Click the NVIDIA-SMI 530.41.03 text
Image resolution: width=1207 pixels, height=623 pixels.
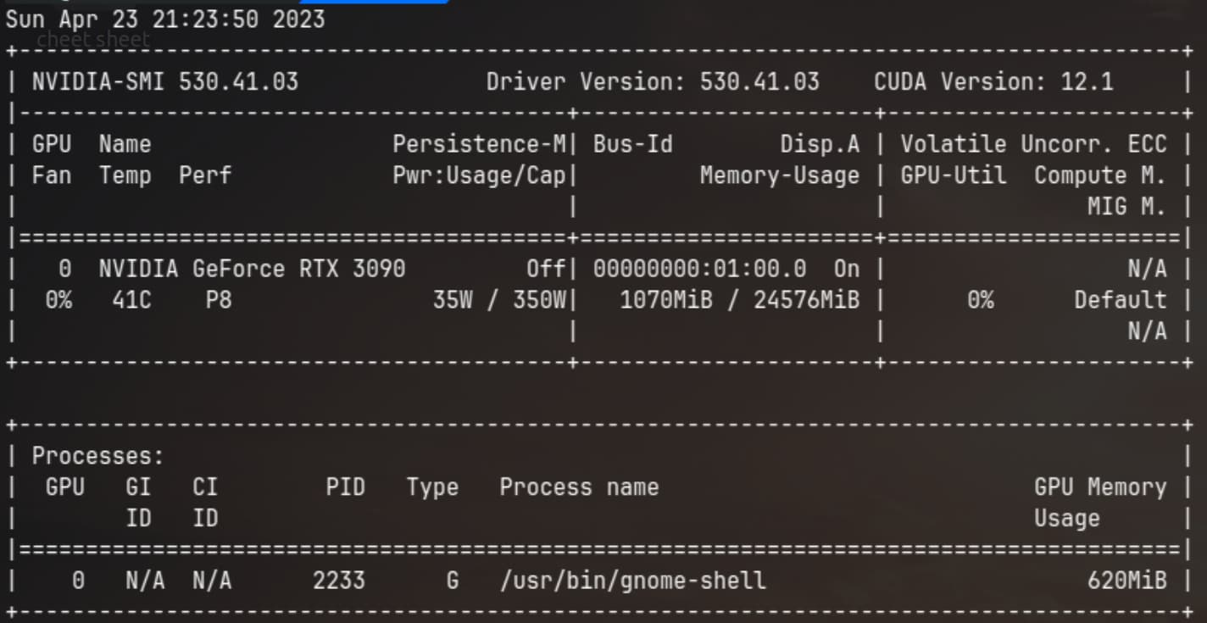point(165,81)
